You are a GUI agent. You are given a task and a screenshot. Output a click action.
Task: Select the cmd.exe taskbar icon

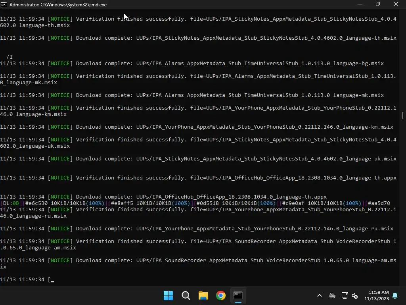[238, 295]
